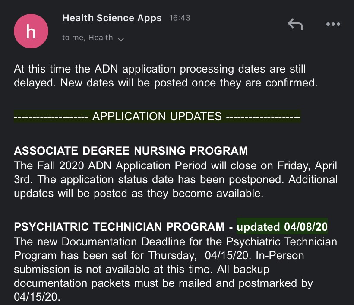Image resolution: width=354 pixels, height=305 pixels.
Task: Click the 'documentation packets must be mailed' line
Action: tap(112, 283)
